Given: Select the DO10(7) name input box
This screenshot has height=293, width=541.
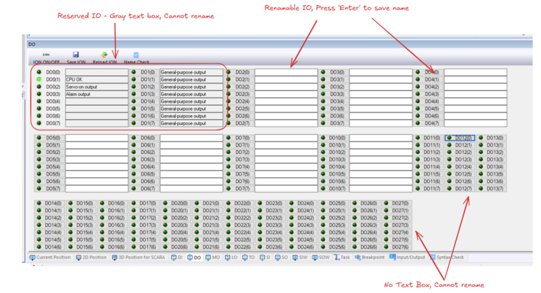Looking at the screenshot, I should coord(380,189).
